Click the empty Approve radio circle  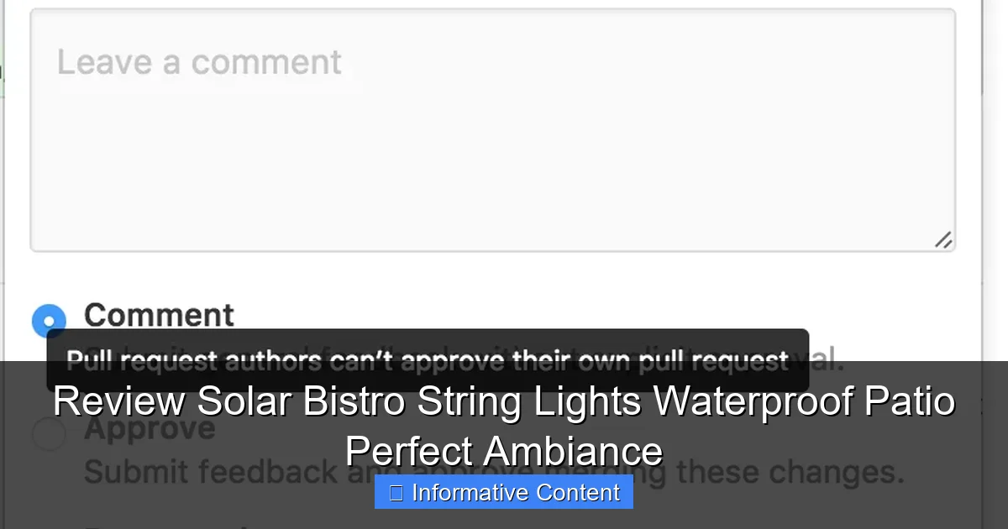pyautogui.click(x=49, y=435)
